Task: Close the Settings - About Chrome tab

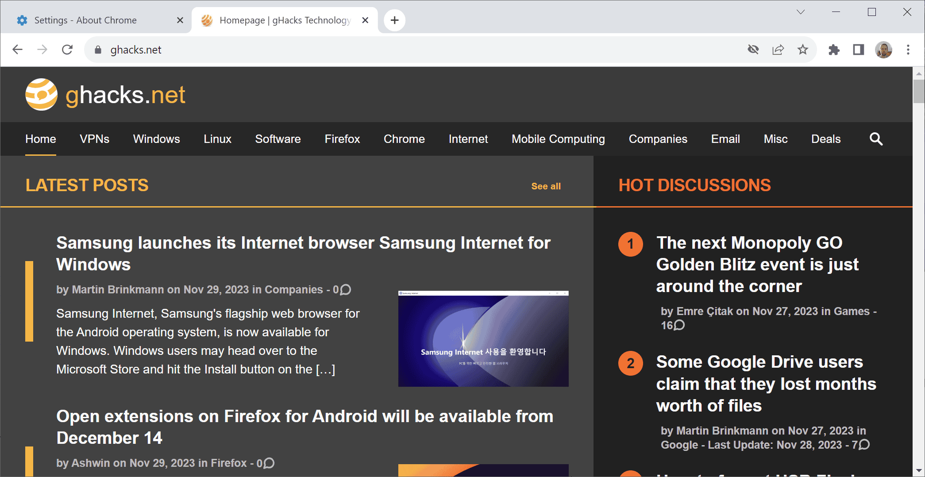Action: point(180,20)
